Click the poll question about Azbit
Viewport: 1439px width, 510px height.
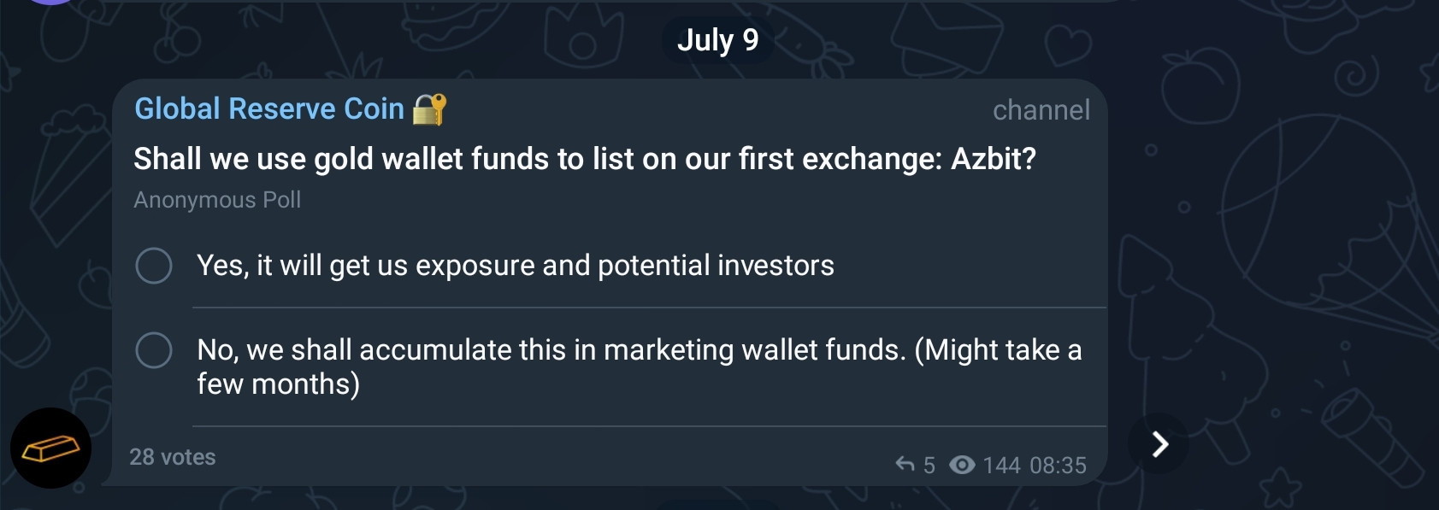585,159
